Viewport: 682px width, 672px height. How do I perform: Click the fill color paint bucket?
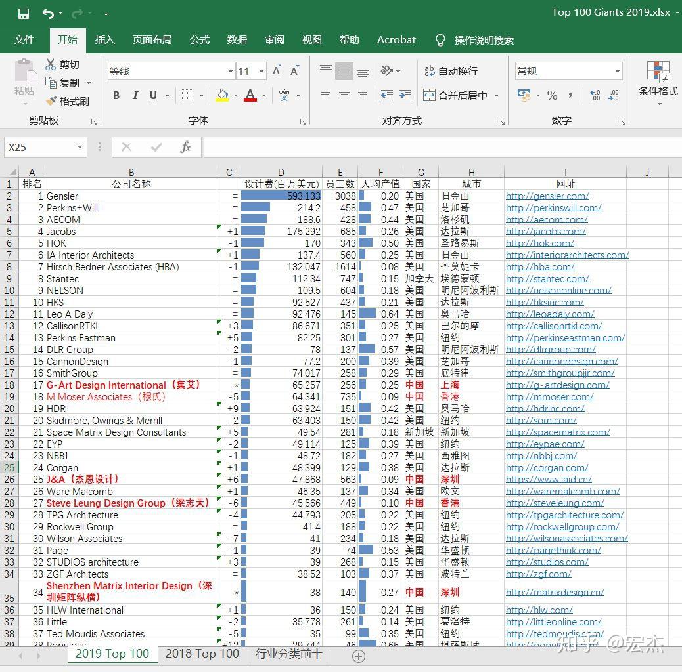pyautogui.click(x=222, y=95)
